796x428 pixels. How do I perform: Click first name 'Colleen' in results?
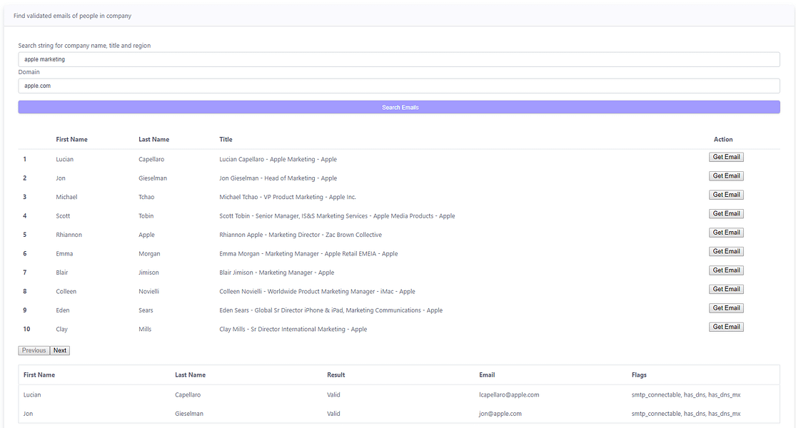[66, 292]
